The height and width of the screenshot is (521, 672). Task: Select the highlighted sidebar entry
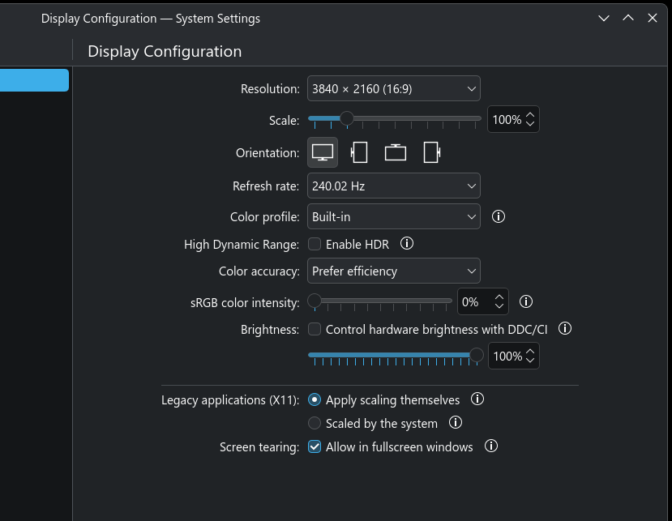tap(34, 80)
